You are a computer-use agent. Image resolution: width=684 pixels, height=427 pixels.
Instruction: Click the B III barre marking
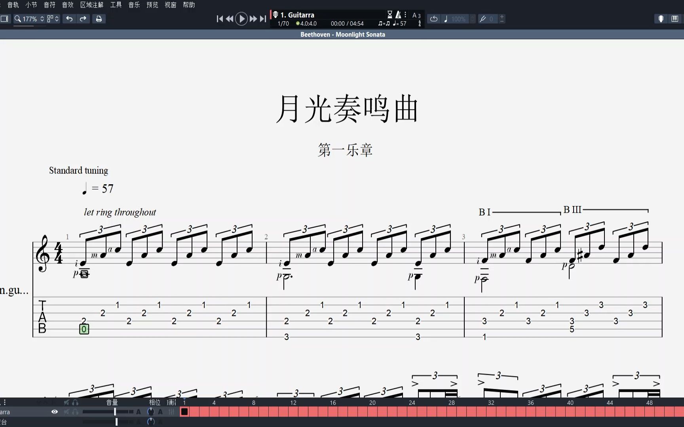(x=572, y=210)
